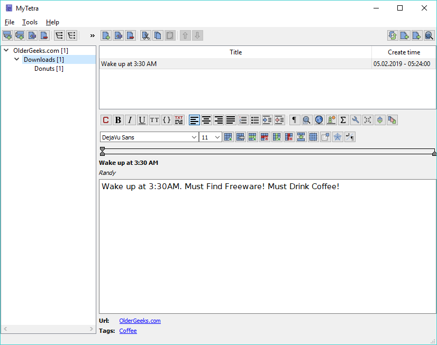Justify the text width

231,120
